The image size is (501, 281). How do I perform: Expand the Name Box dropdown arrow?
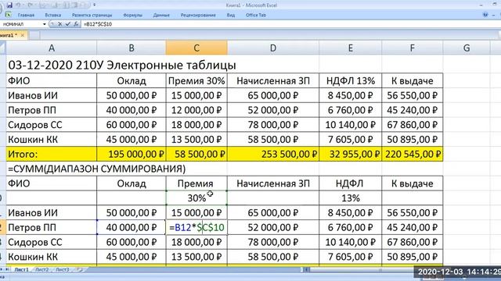tap(45, 24)
